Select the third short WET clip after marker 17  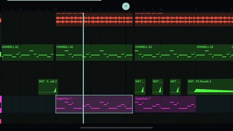coord(175,87)
